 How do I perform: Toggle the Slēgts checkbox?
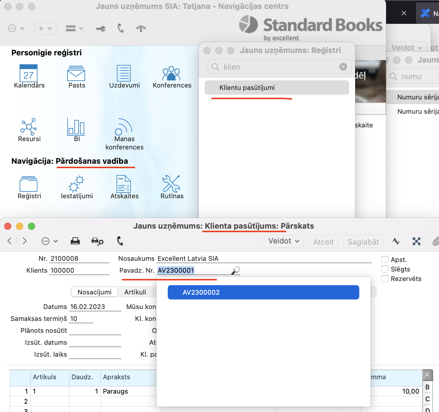385,269
